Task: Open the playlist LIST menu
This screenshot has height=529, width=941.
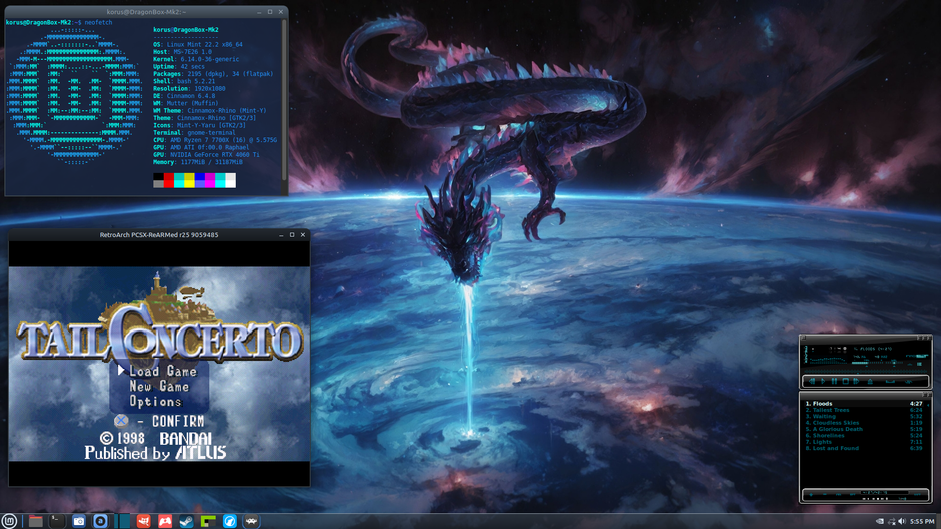Action: pos(917,494)
